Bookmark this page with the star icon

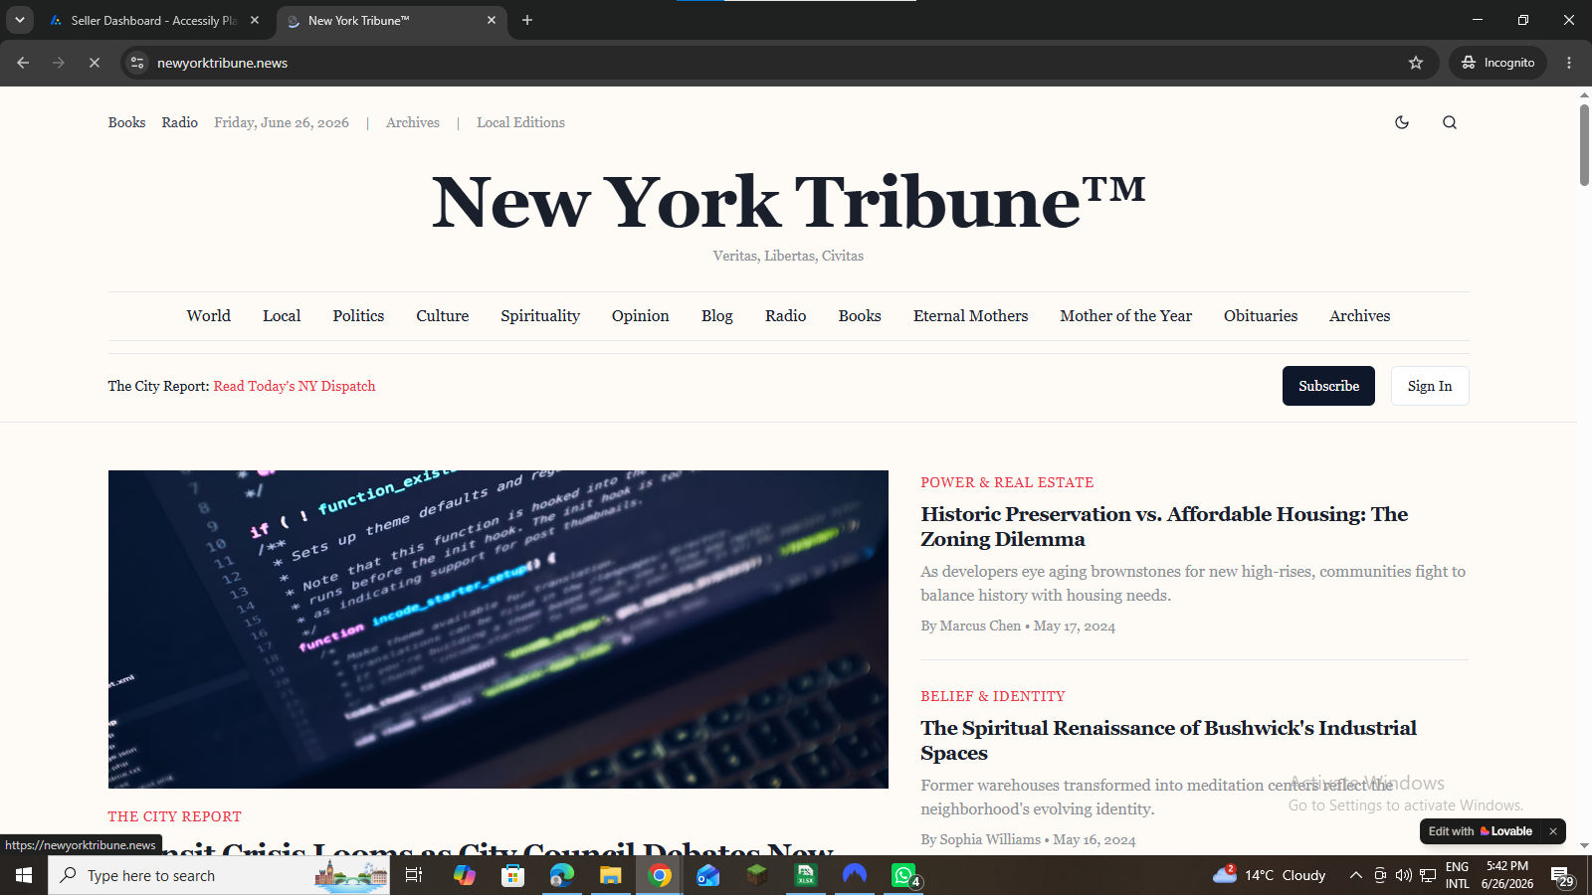[x=1416, y=63]
